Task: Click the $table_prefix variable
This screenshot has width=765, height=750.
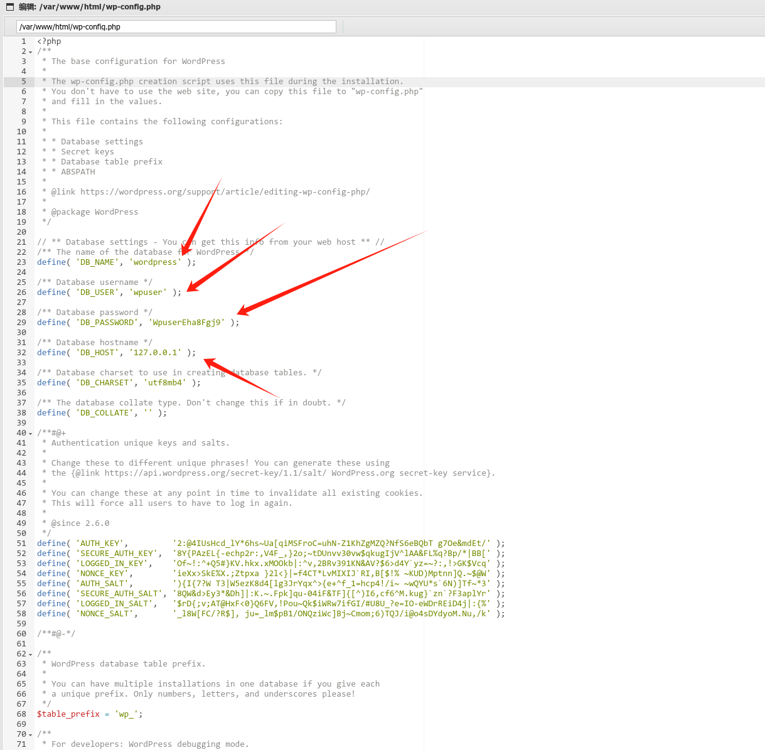Action: [68, 714]
